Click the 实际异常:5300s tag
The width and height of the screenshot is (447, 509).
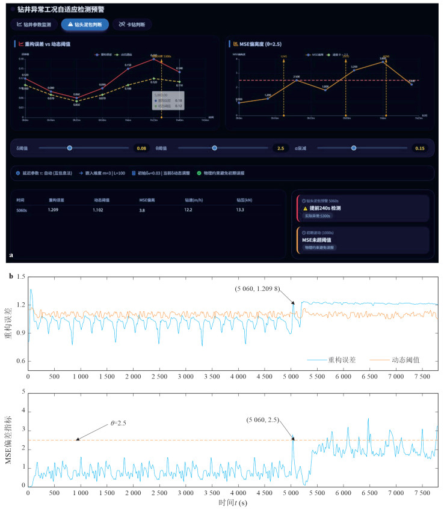(x=318, y=216)
